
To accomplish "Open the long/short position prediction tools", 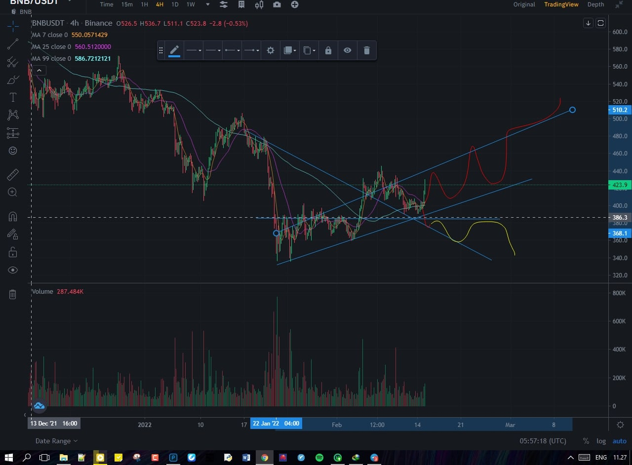I will pyautogui.click(x=13, y=133).
